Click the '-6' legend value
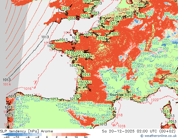 tap(28, 137)
